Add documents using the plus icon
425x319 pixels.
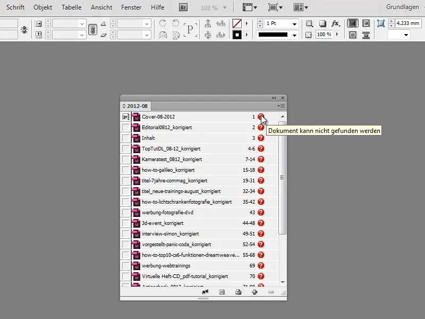pyautogui.click(x=254, y=291)
